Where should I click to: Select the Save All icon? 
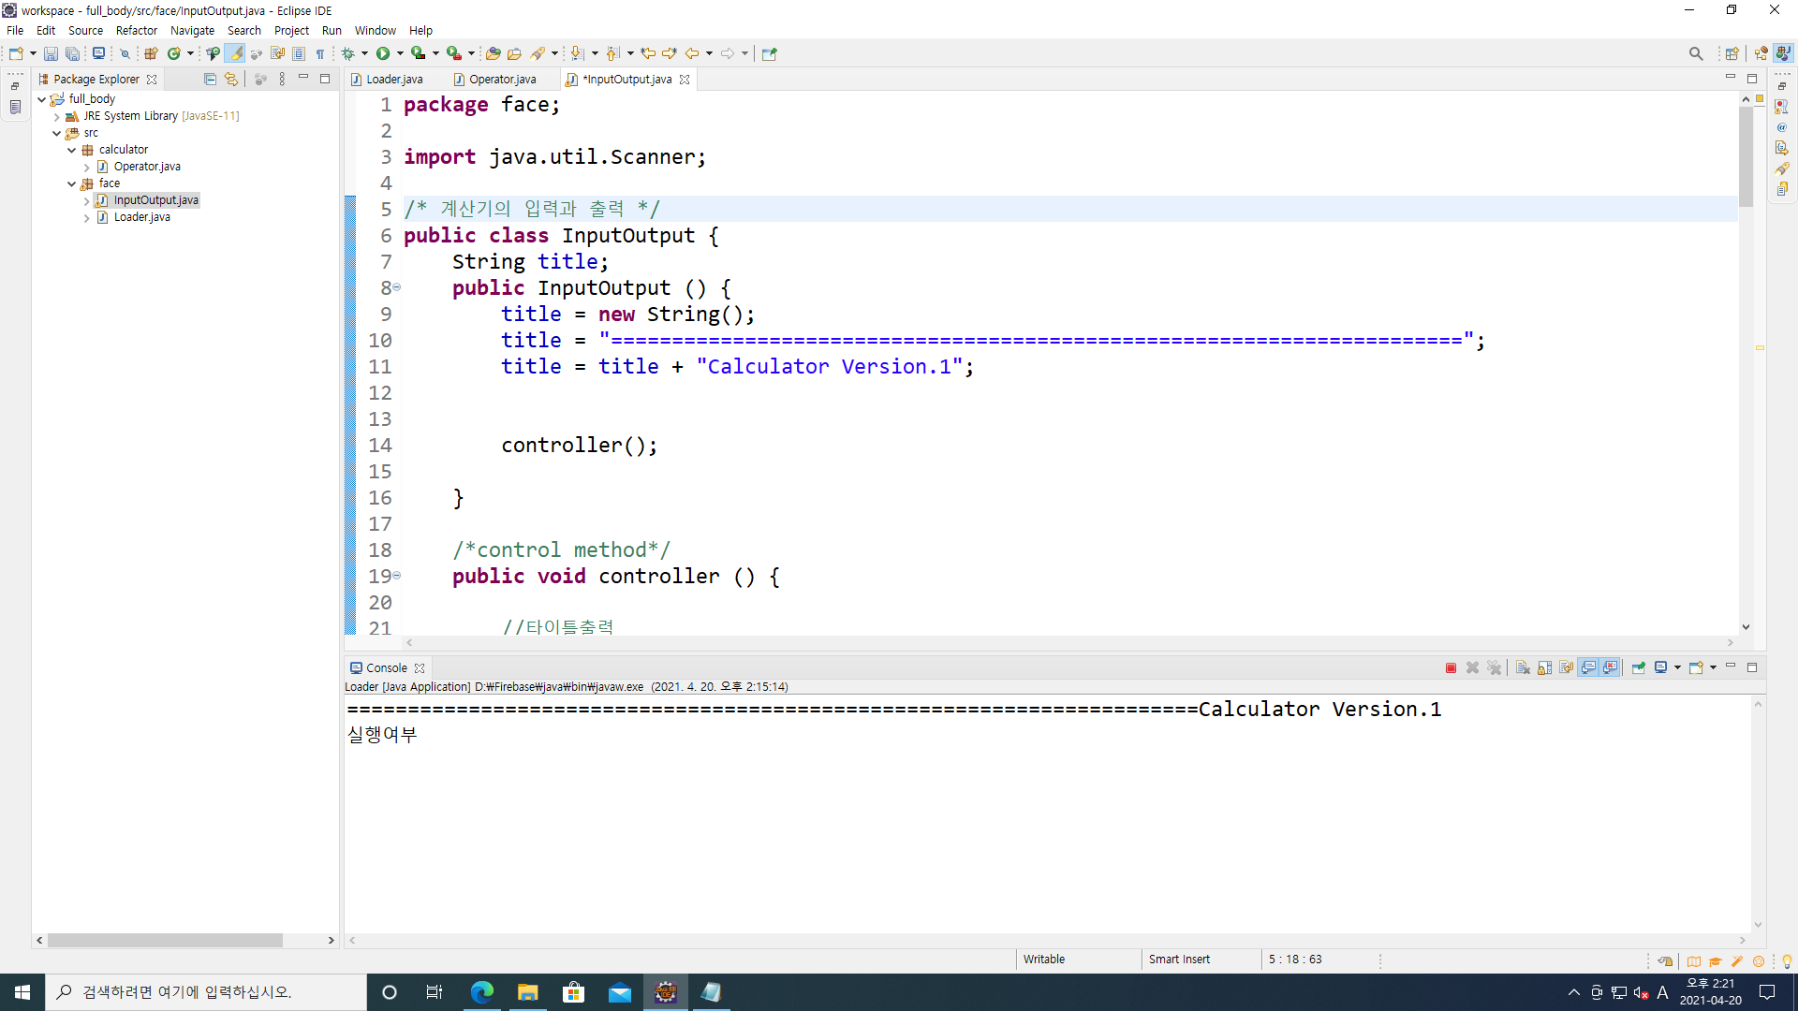point(73,53)
